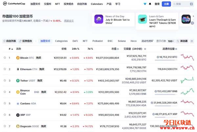Open the 显示行数 100 rows dropdown

[x=171, y=41]
